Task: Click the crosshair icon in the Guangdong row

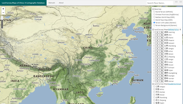Action: (157, 73)
